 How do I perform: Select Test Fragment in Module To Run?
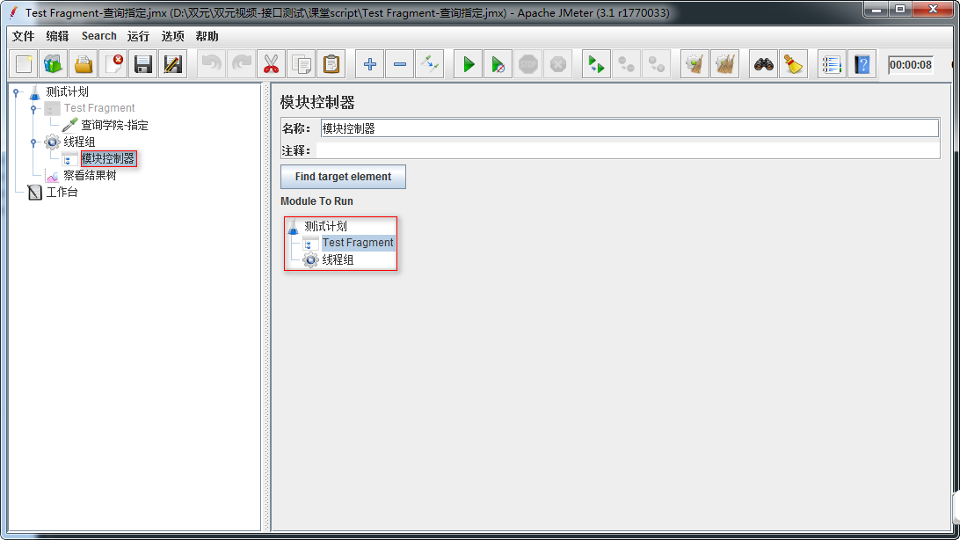[x=358, y=243]
